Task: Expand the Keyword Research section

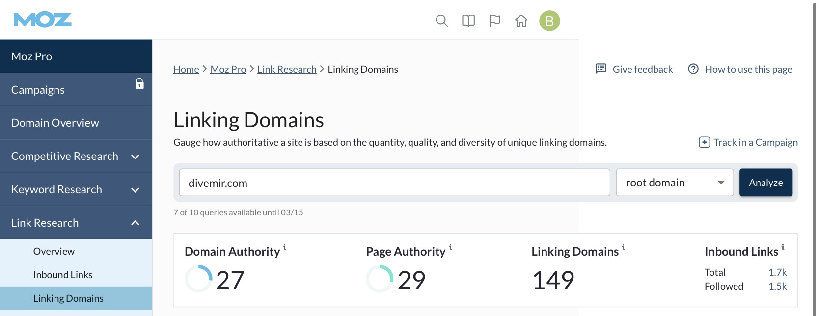Action: point(136,190)
